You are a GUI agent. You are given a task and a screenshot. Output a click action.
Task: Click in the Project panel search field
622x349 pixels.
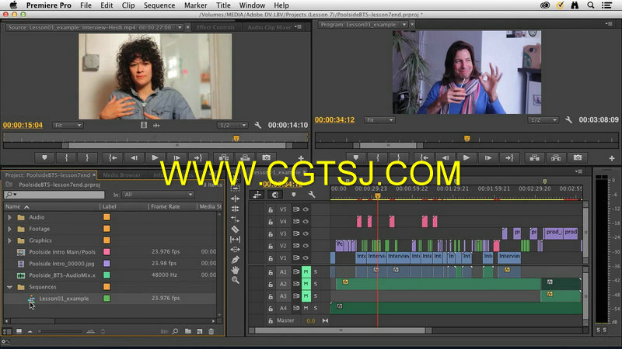[54, 195]
